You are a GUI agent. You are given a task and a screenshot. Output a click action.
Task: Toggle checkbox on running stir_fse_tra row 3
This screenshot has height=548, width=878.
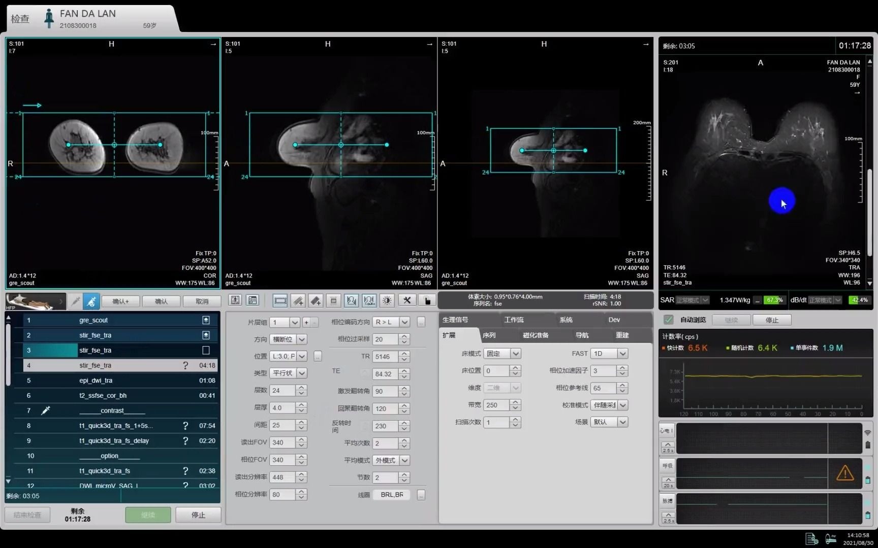[x=206, y=350]
